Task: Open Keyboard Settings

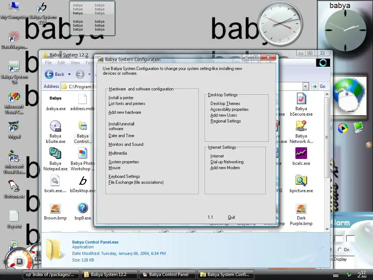Action: (124, 176)
